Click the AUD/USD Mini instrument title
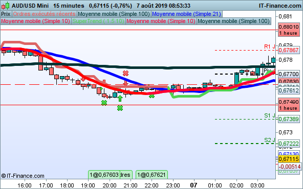Screen dimensions: 303x189 point(30,6)
